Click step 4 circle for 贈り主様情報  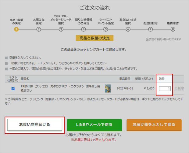click(x=84, y=29)
